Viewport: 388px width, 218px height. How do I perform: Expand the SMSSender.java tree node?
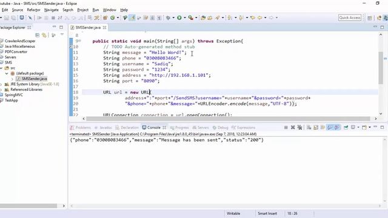pos(12,79)
